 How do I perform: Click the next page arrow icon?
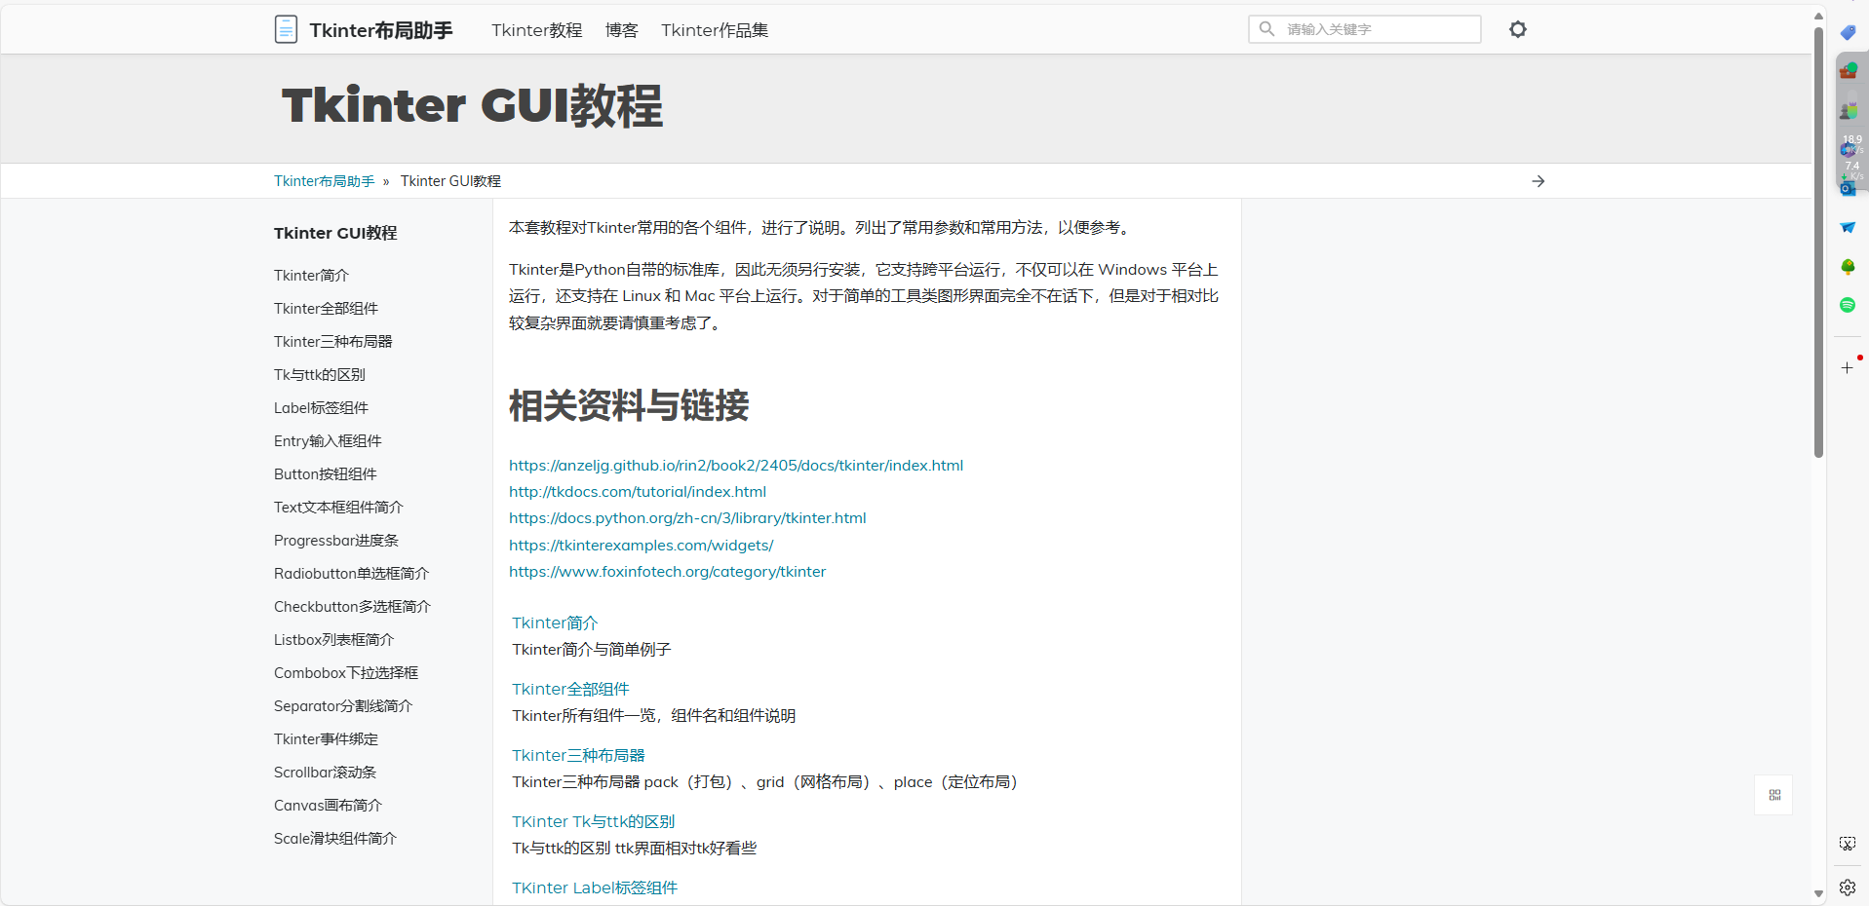[1538, 181]
